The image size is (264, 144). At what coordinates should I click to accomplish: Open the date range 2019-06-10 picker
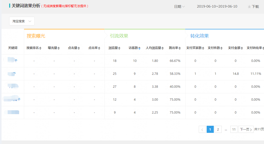pyautogui.click(x=217, y=7)
